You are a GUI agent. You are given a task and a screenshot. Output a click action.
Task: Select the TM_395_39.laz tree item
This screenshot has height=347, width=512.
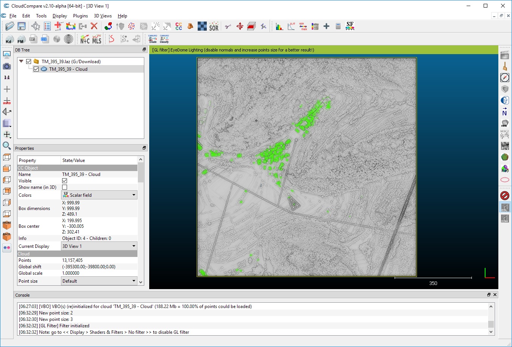pyautogui.click(x=71, y=62)
